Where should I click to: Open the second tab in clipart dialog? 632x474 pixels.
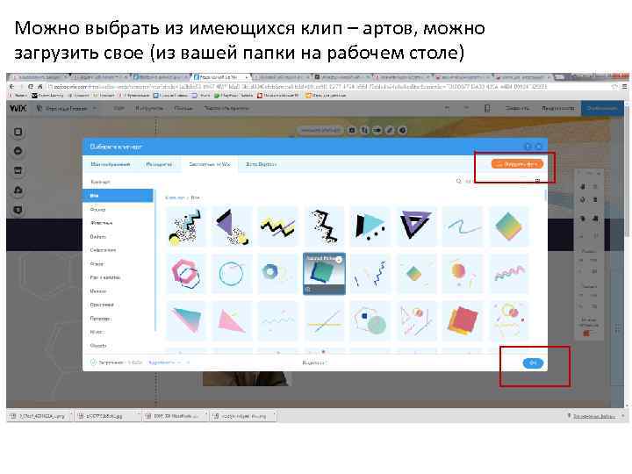click(x=159, y=164)
